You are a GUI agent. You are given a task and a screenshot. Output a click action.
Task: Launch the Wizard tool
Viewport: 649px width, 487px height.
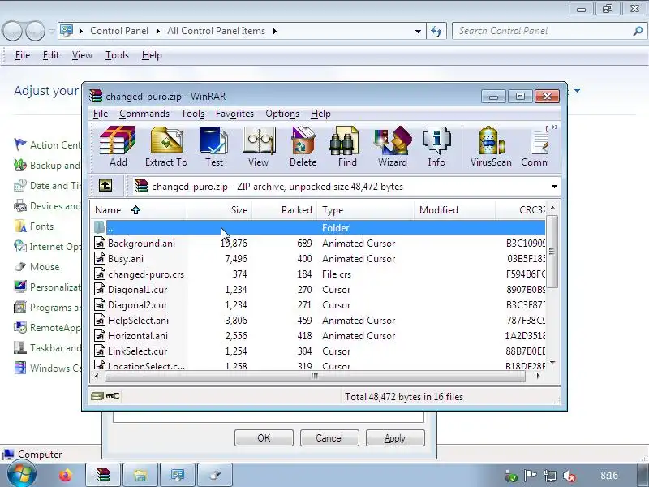point(393,147)
